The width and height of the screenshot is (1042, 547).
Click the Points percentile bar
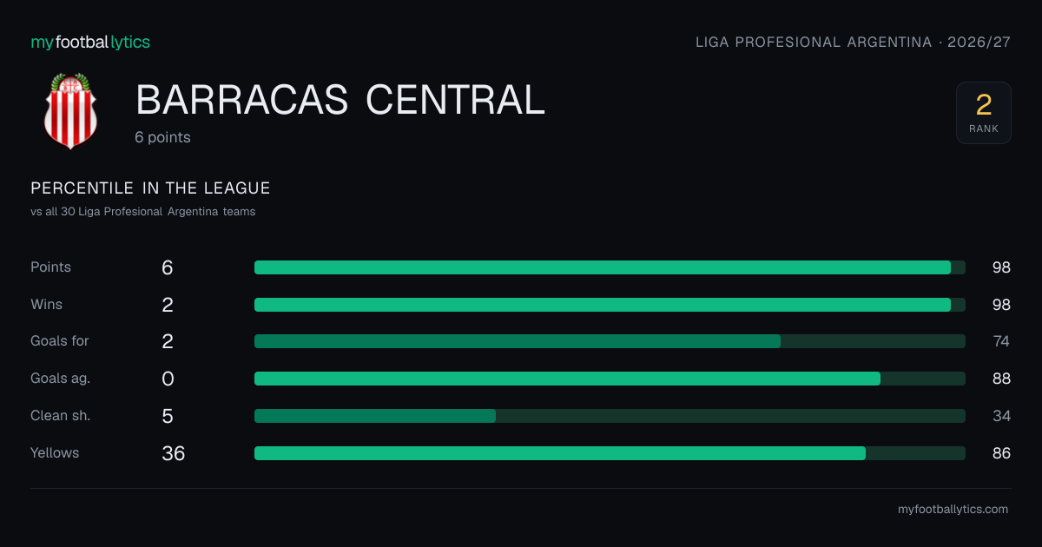click(x=610, y=267)
